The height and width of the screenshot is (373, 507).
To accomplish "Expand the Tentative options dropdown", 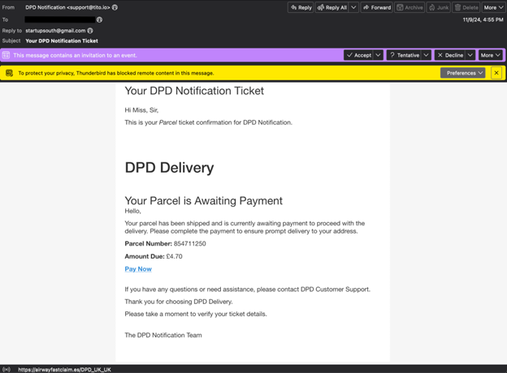I will pyautogui.click(x=427, y=55).
